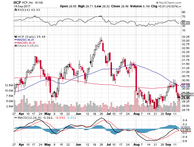Image resolution: width=194 pixels, height=147 pixels.
Task: Click the HCP (Daily) candlestick legend icon
Action: click(15, 36)
